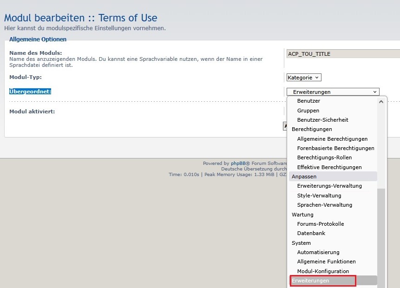Select Forenbasierte Berechtigungen option

(335, 148)
